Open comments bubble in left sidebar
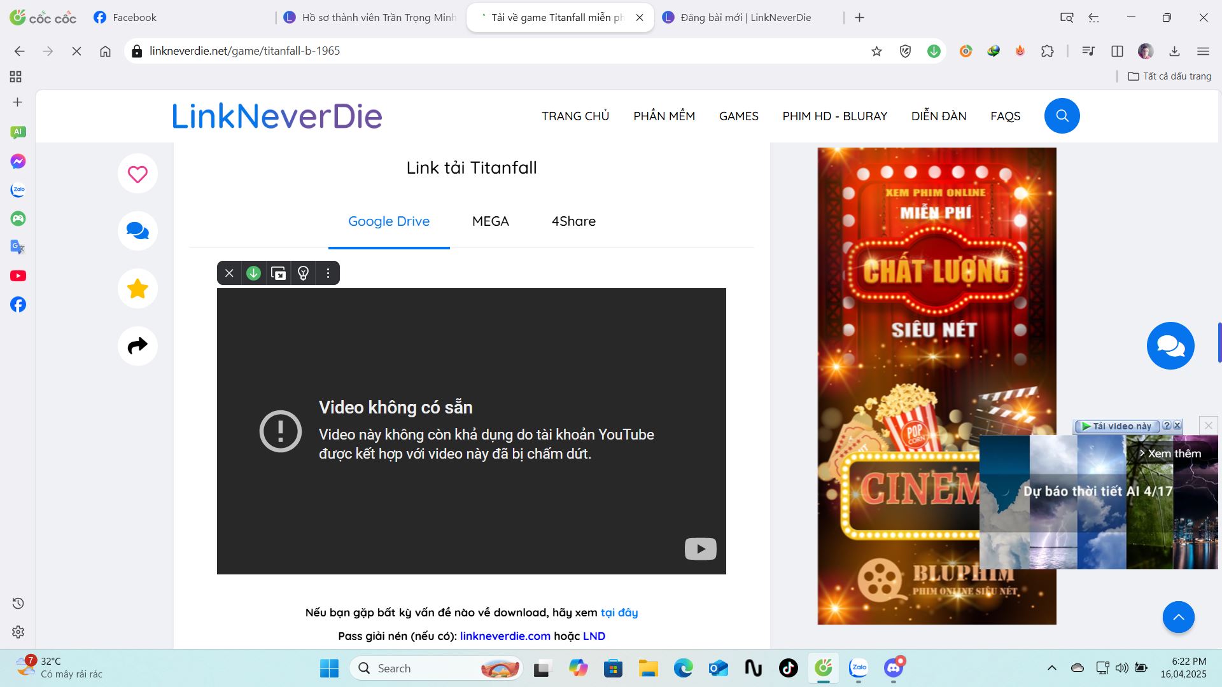1222x687 pixels. (137, 231)
